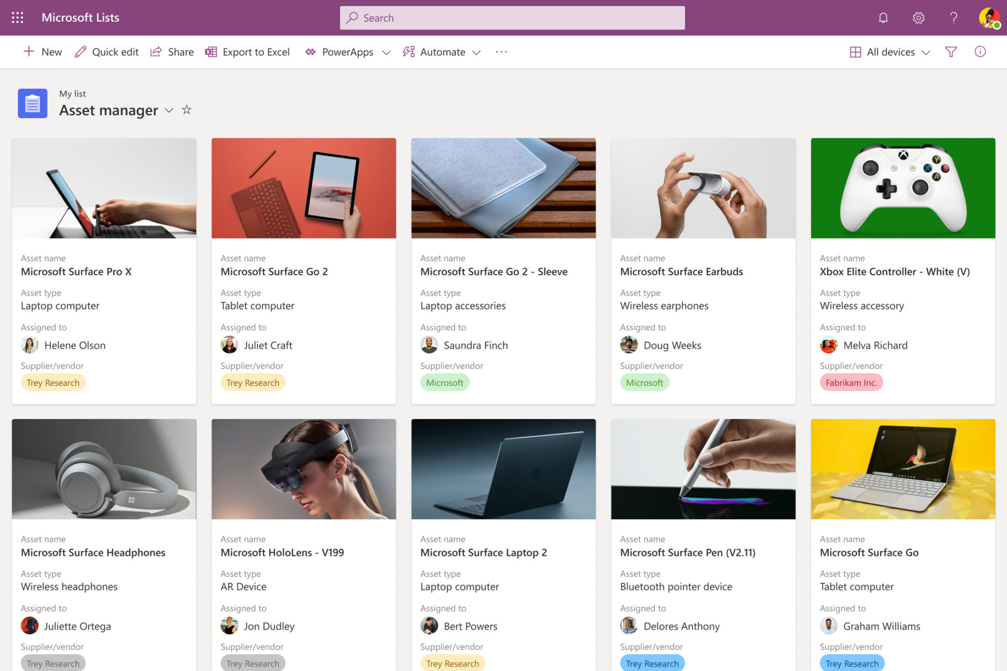Click 'AR Device' asset type text
Image resolution: width=1007 pixels, height=671 pixels.
pos(243,587)
